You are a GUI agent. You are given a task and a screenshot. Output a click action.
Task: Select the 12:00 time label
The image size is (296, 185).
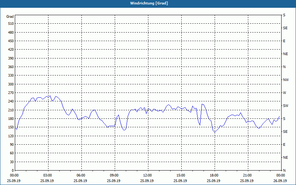pos(148,175)
